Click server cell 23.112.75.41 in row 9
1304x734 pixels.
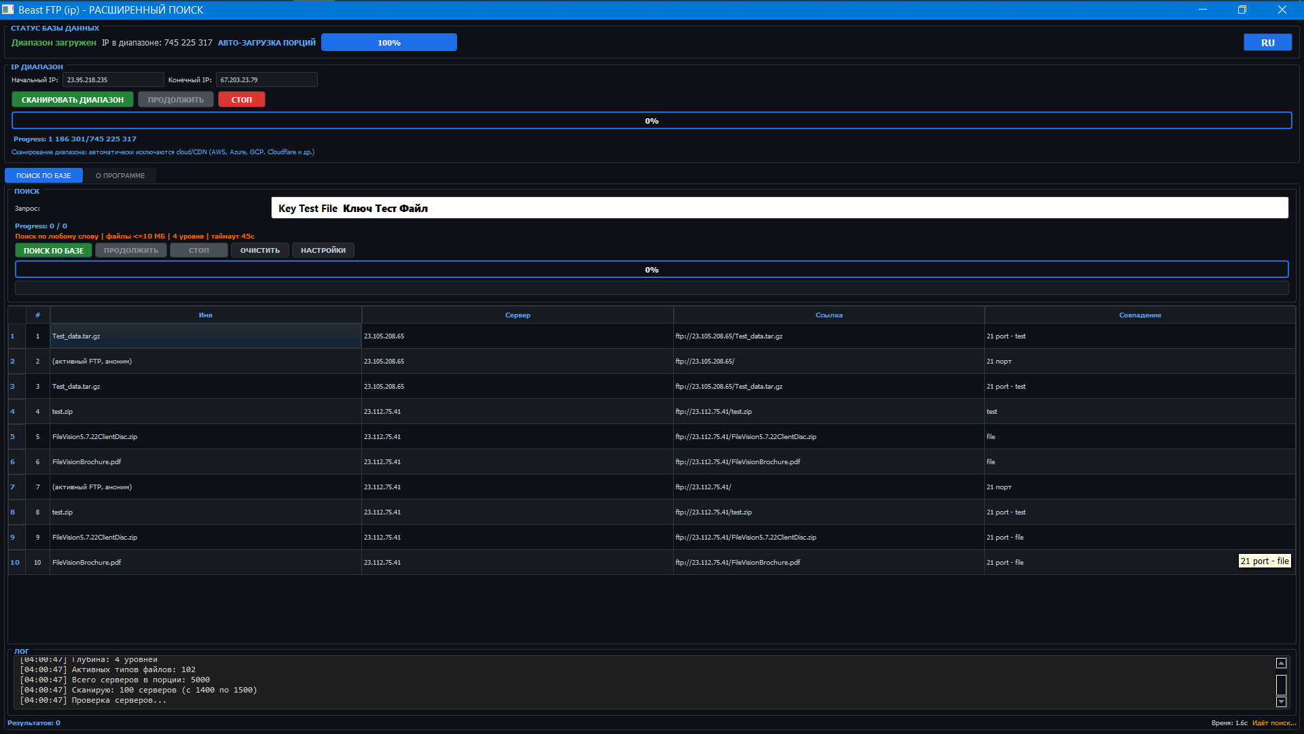tap(518, 537)
